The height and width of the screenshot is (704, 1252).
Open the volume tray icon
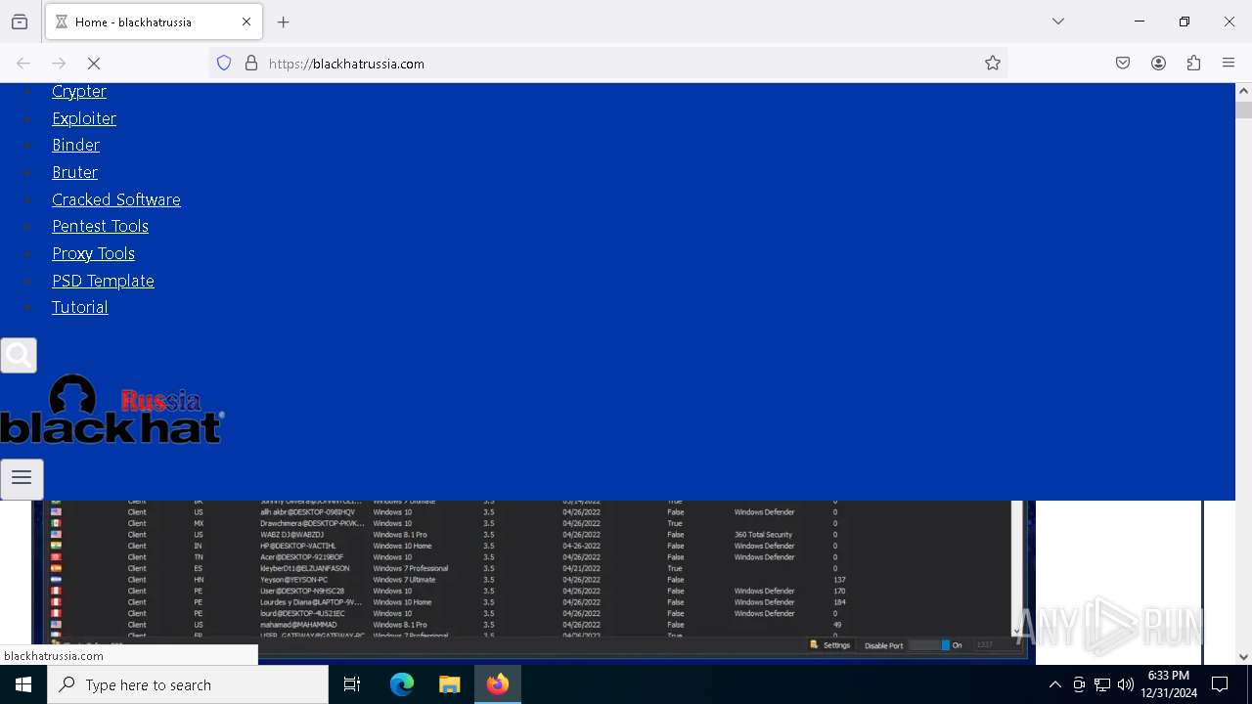[x=1126, y=684]
